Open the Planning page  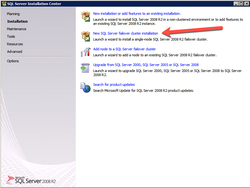[x=13, y=14]
